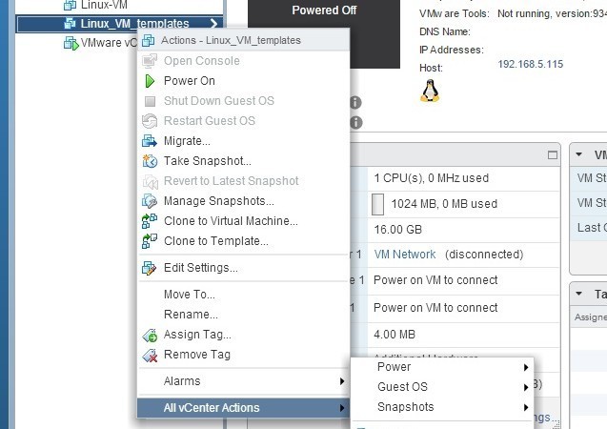The width and height of the screenshot is (607, 429).
Task: Open Edit Settings... menu entry
Action: coord(244,268)
